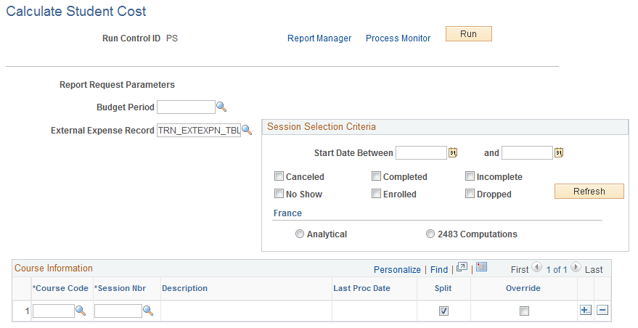Open the Budget Period lookup magnifier
The width and height of the screenshot is (638, 328).
pos(222,107)
